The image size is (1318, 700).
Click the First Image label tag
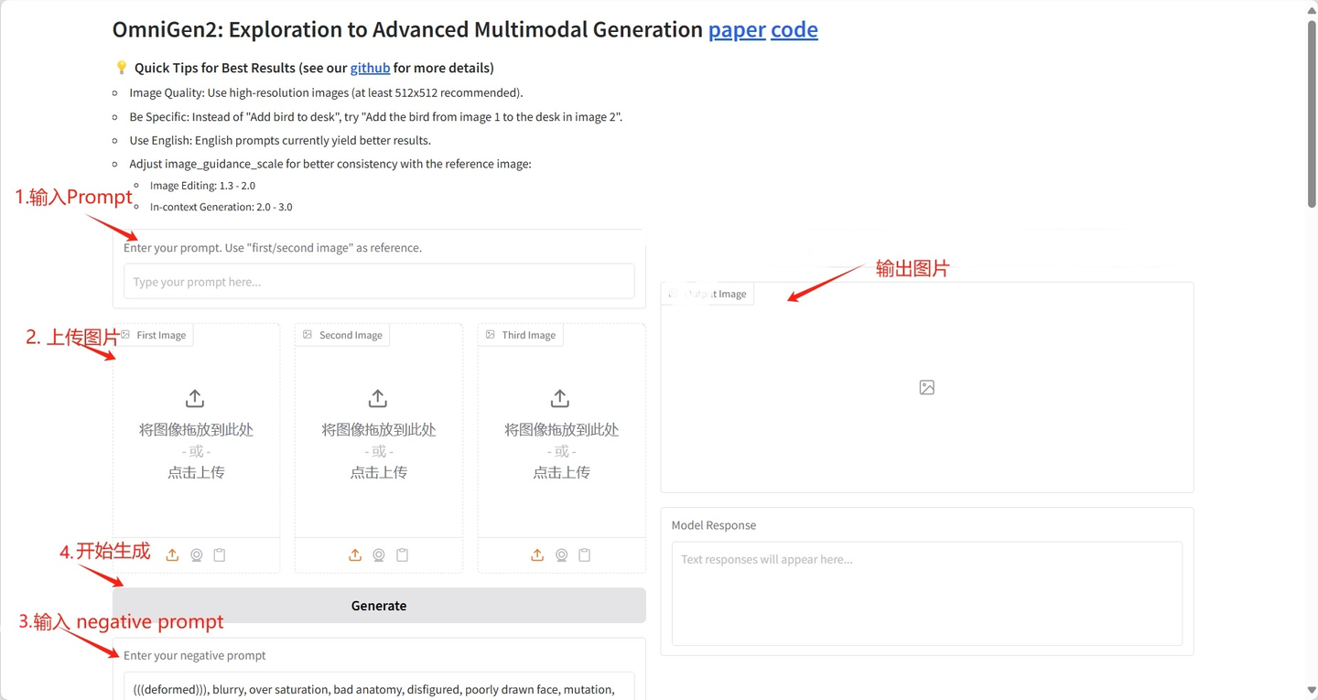(154, 335)
